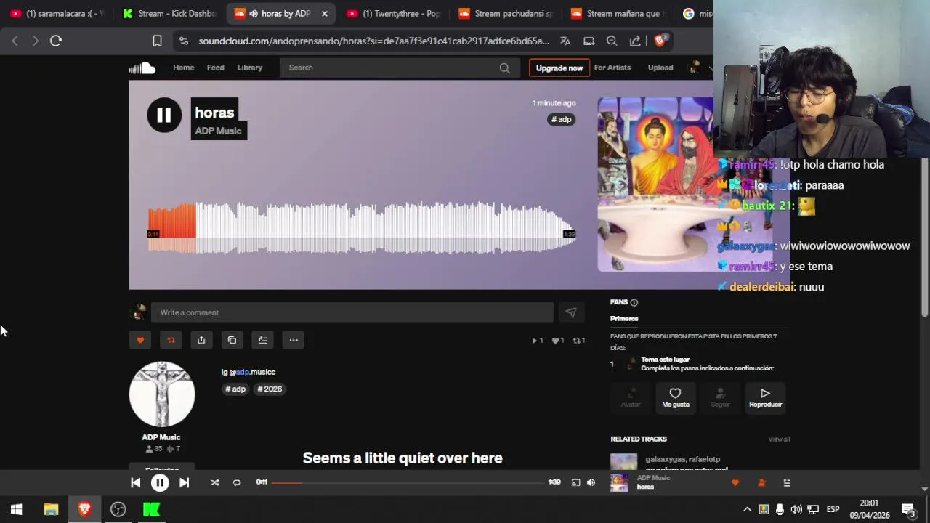
Task: Pause the track with the large hero button
Action: click(164, 115)
